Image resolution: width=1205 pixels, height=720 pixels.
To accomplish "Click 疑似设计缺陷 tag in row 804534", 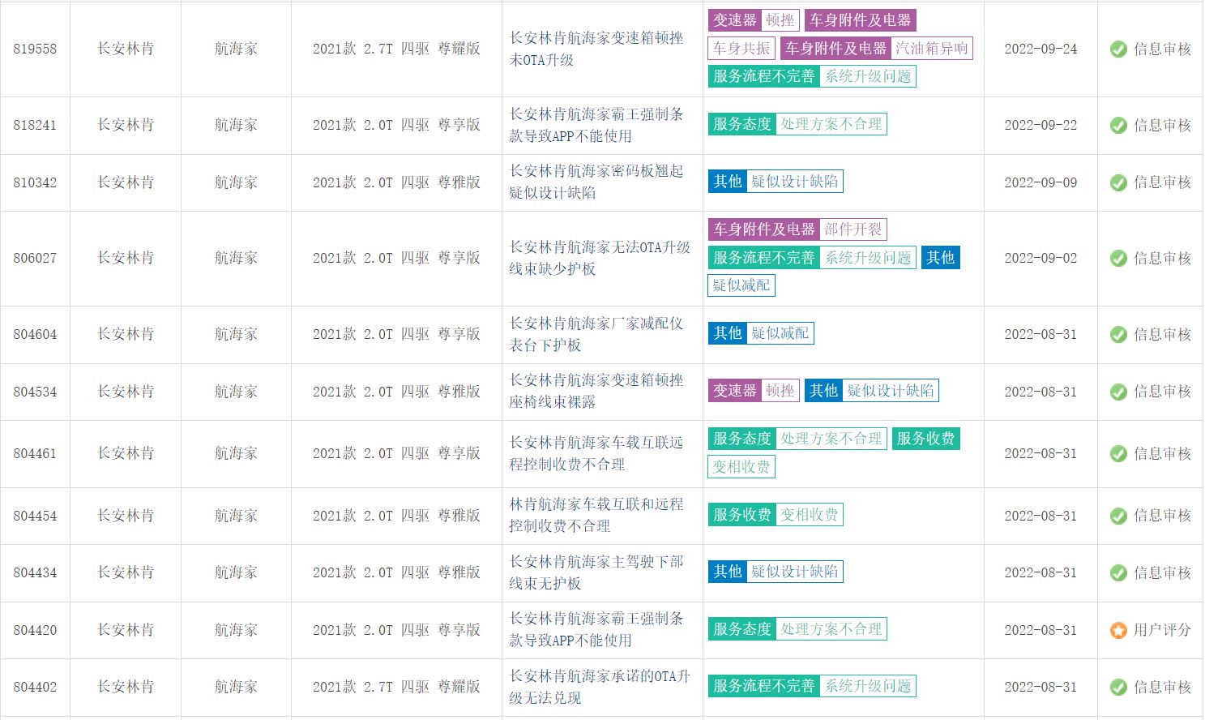I will coord(891,391).
